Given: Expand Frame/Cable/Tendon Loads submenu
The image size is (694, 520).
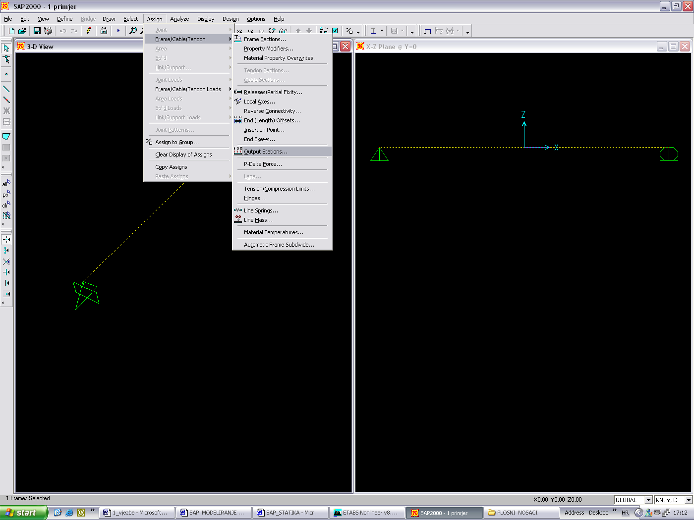Looking at the screenshot, I should click(x=188, y=89).
